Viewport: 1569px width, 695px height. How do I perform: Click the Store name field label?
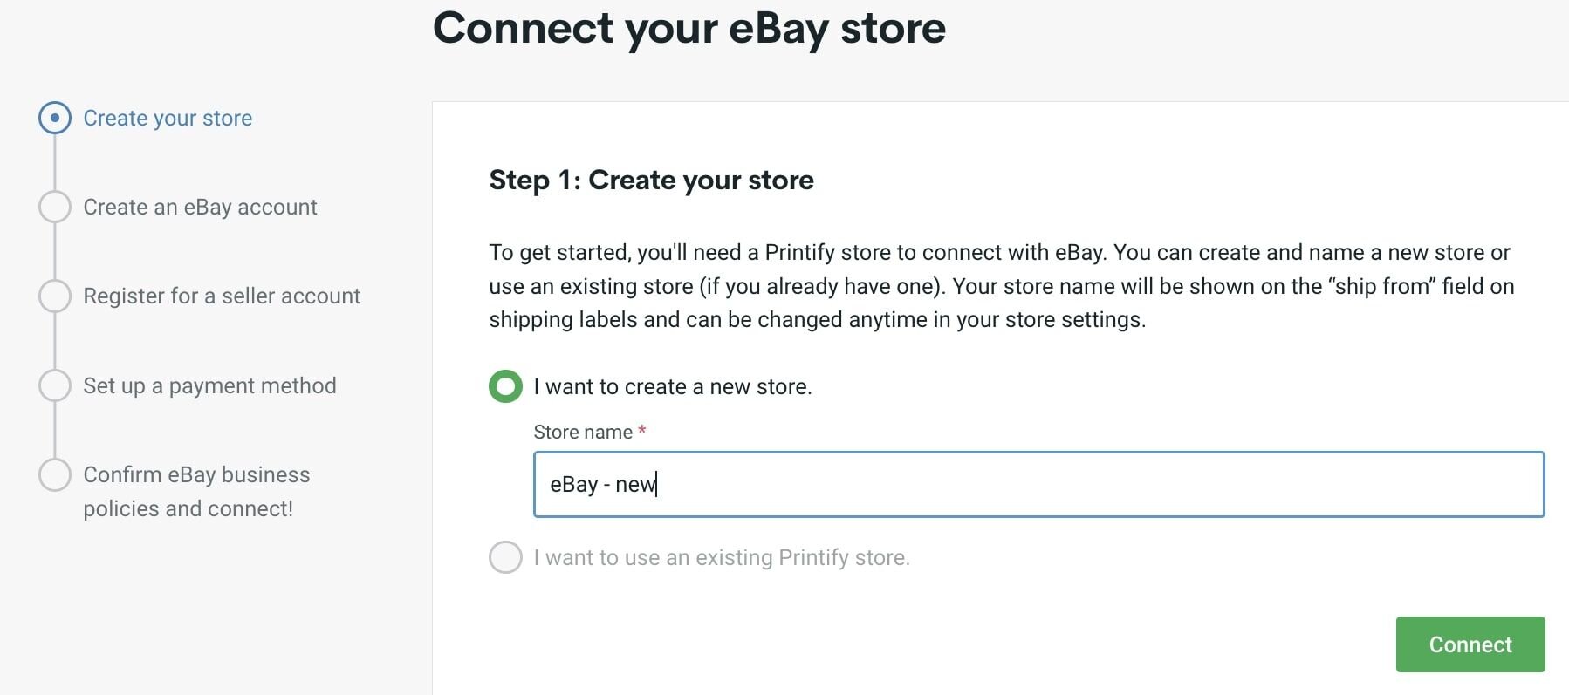tap(582, 431)
